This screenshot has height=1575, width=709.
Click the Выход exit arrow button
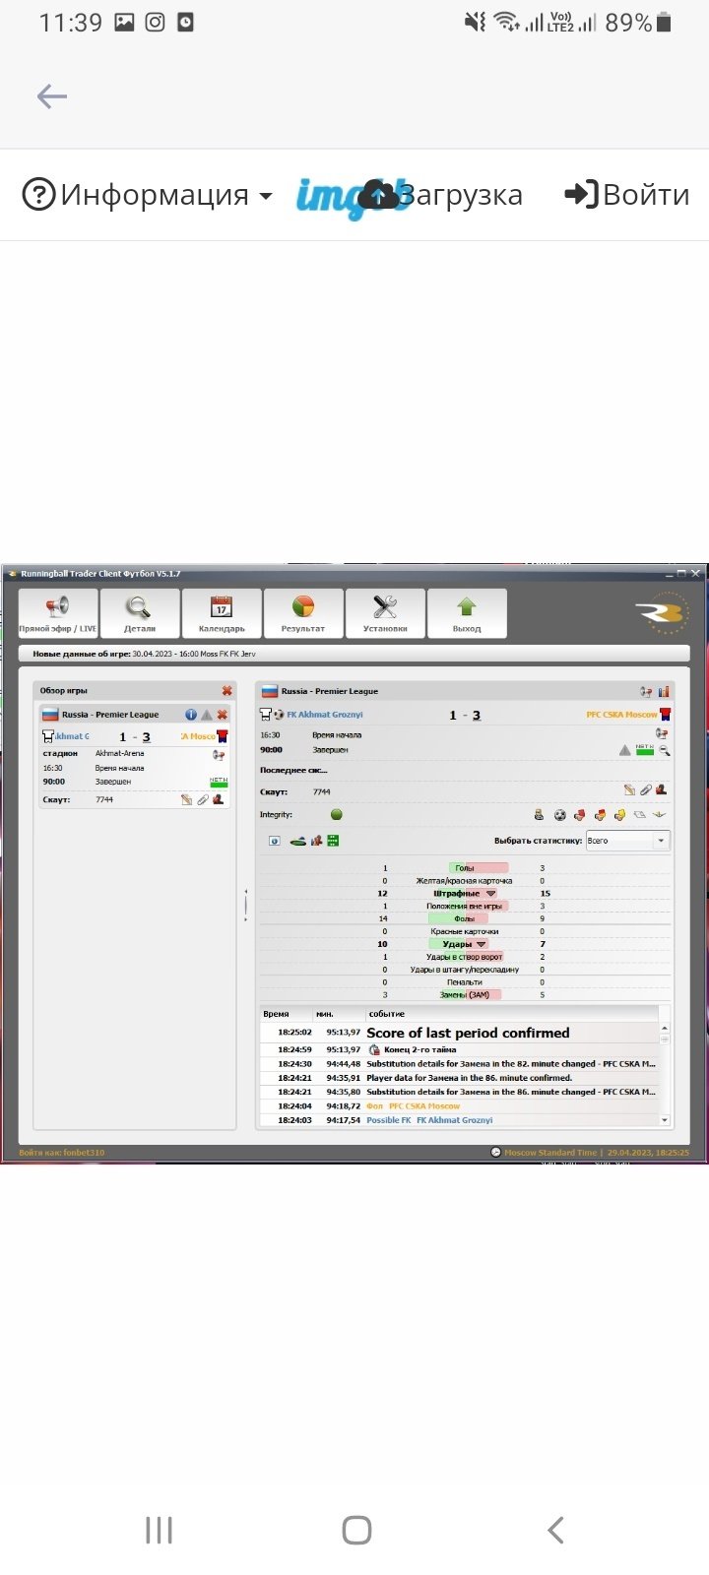pos(467,613)
